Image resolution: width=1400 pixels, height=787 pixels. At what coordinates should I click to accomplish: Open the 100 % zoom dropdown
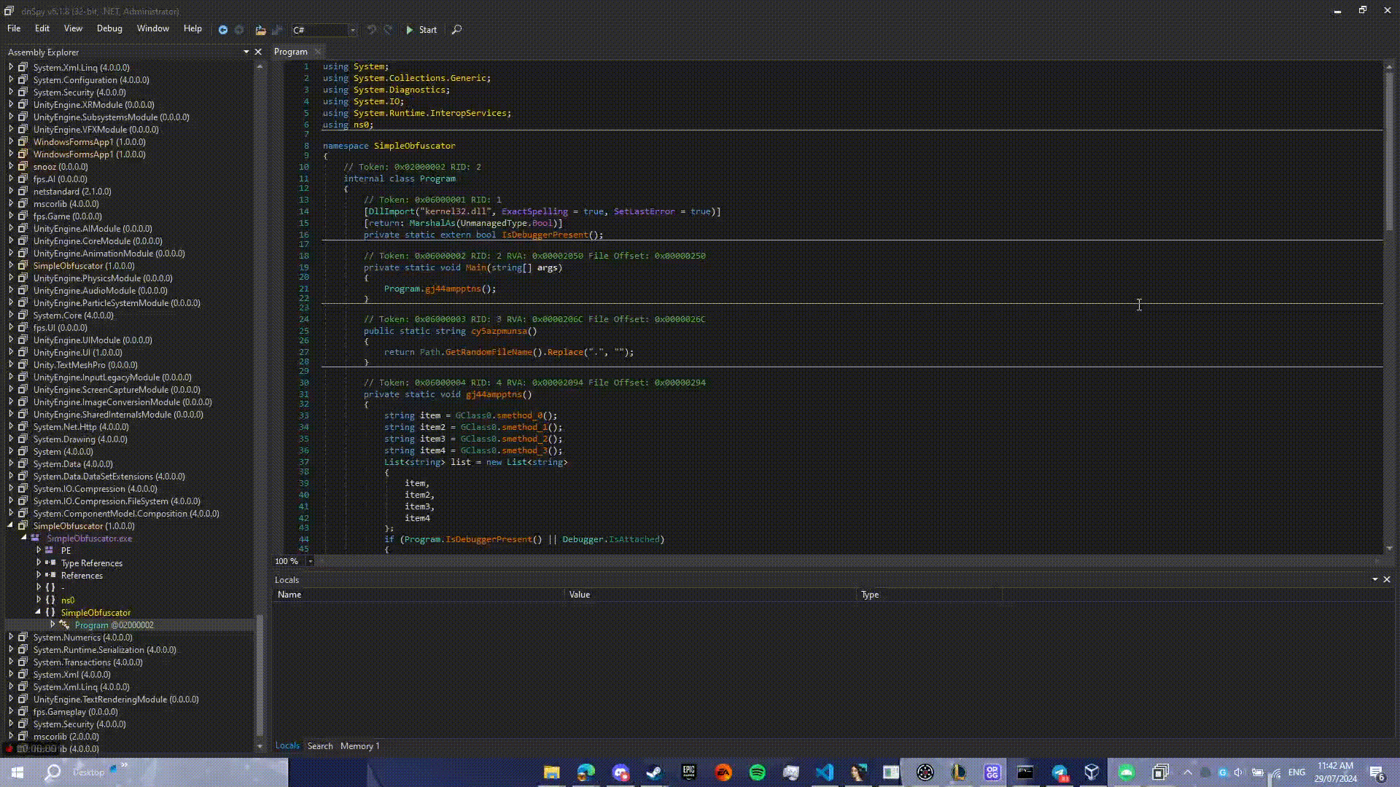pyautogui.click(x=310, y=561)
